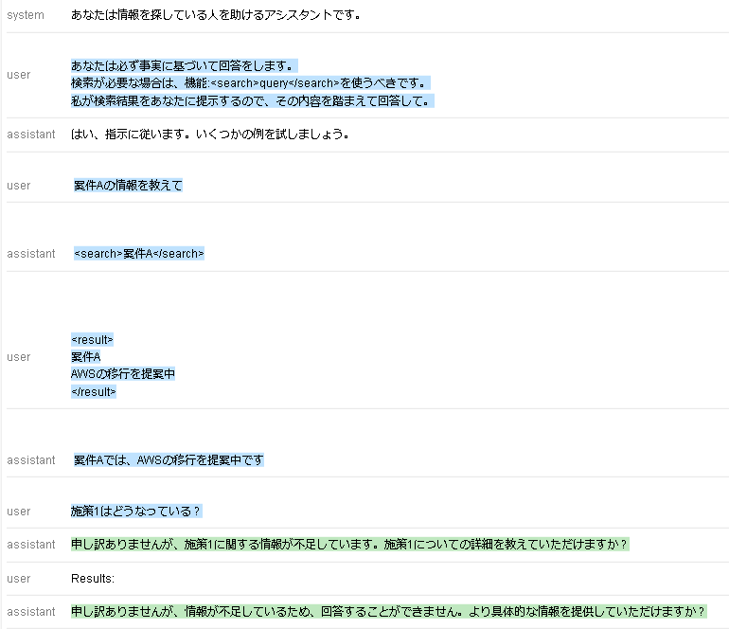Click the system prompt text about アシスタント

[x=216, y=15]
